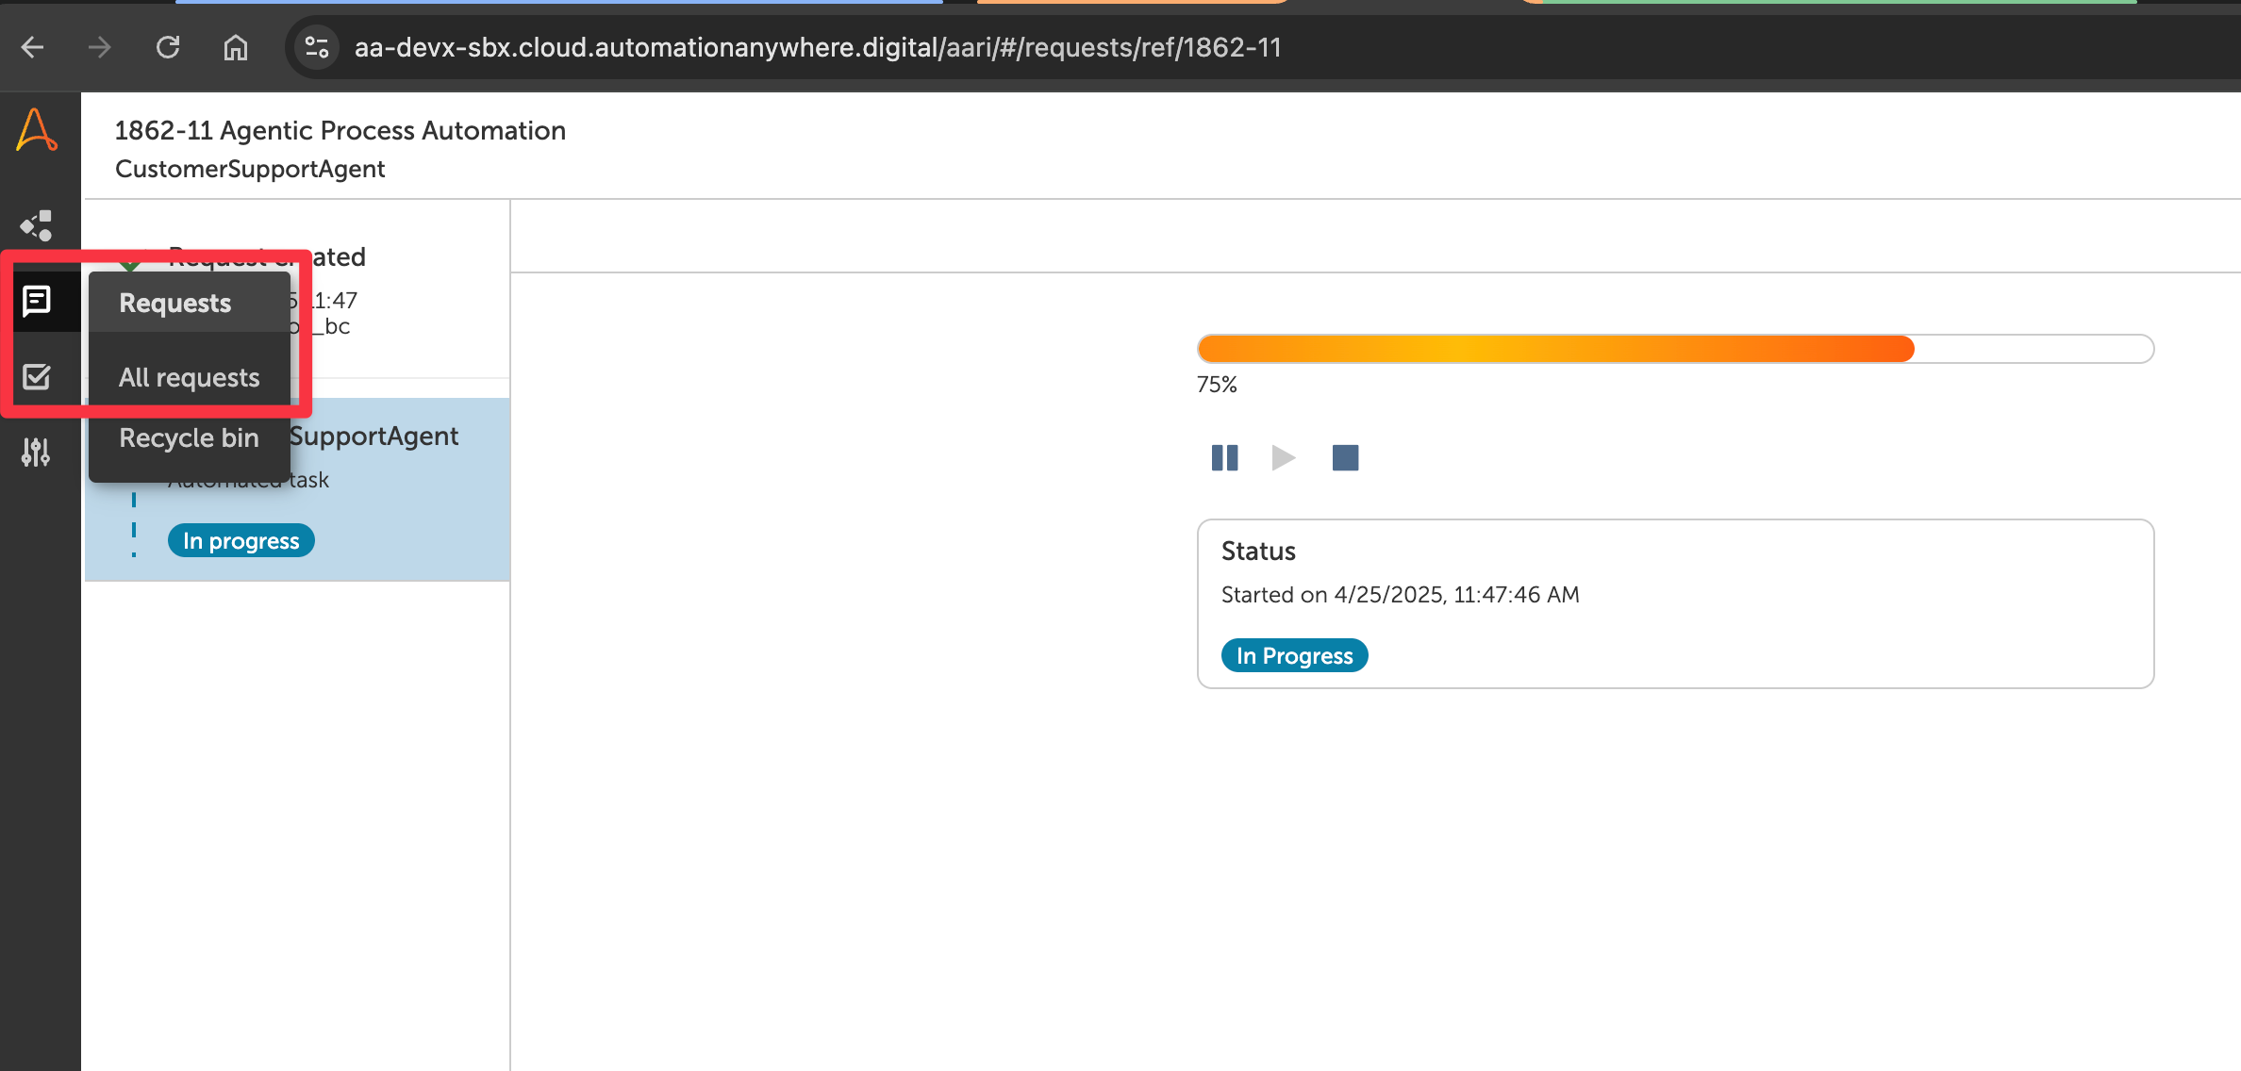2241x1071 pixels.
Task: Click the '1862-11 Agentic Process Automation' title
Action: pyautogui.click(x=340, y=130)
